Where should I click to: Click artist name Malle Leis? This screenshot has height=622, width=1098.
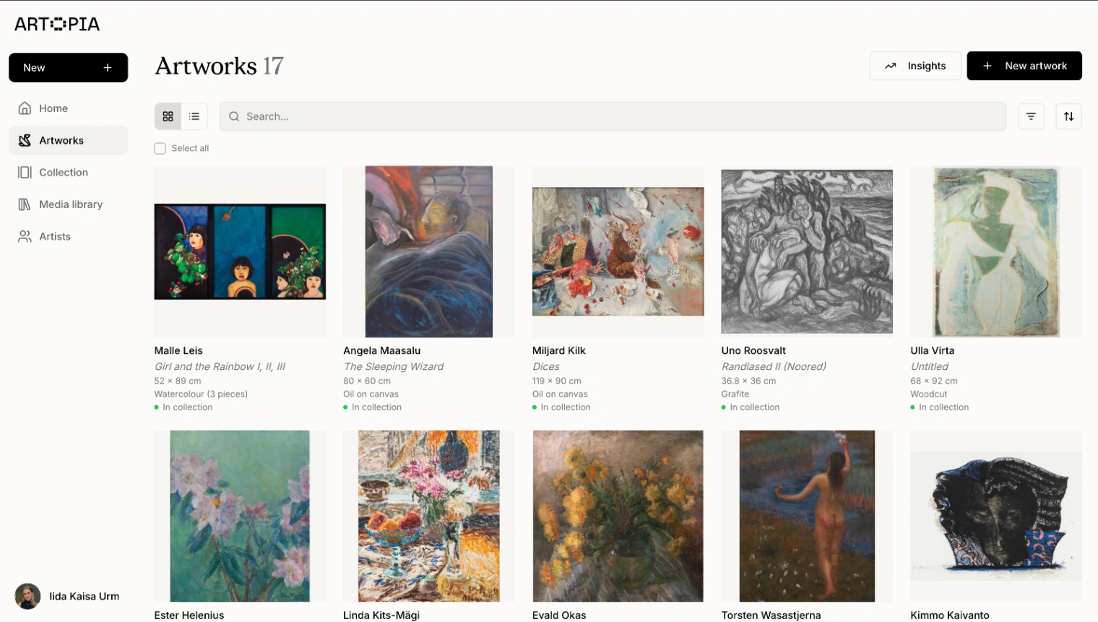(x=178, y=351)
